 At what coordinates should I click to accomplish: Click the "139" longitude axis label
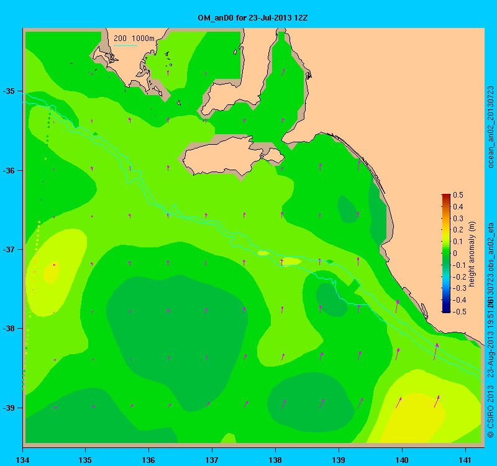click(339, 460)
